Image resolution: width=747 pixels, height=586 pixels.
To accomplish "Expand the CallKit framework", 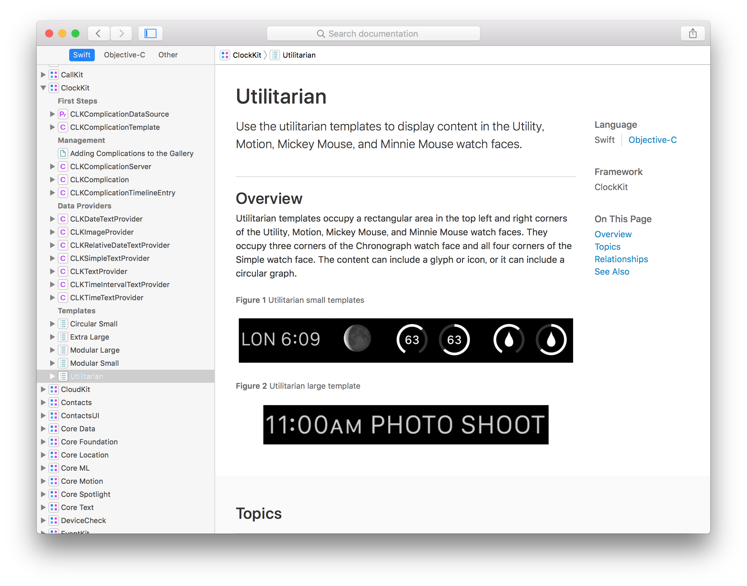I will click(43, 75).
